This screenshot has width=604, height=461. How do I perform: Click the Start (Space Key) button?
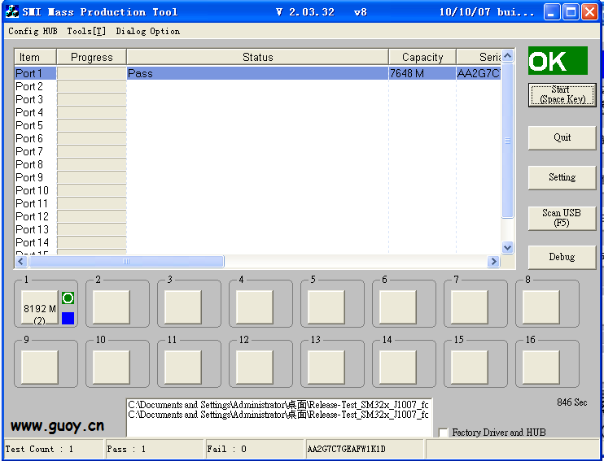coord(562,94)
